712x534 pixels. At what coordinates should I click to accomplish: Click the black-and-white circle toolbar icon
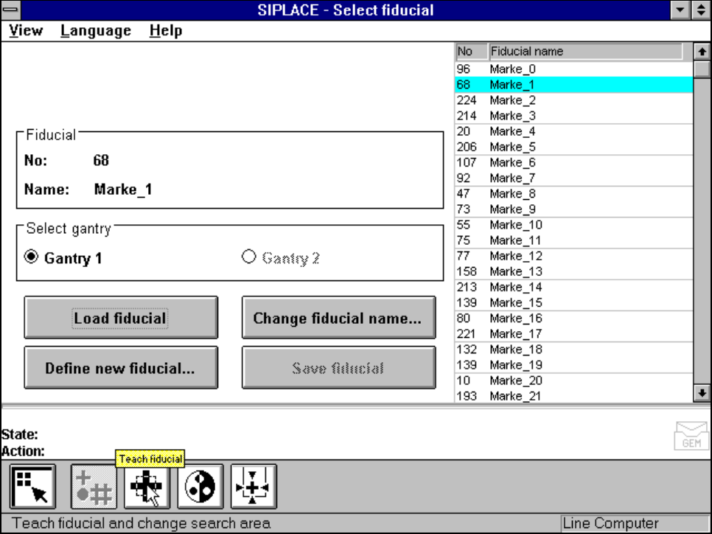pyautogui.click(x=200, y=487)
